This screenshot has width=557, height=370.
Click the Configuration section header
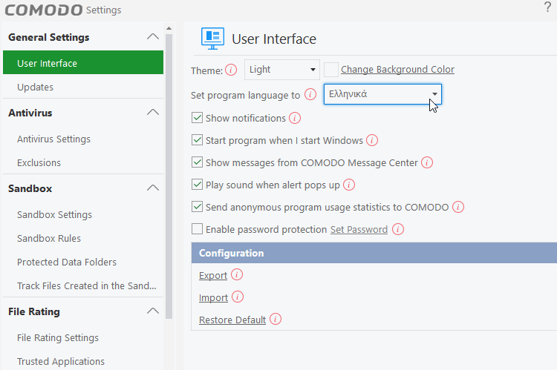tap(374, 253)
